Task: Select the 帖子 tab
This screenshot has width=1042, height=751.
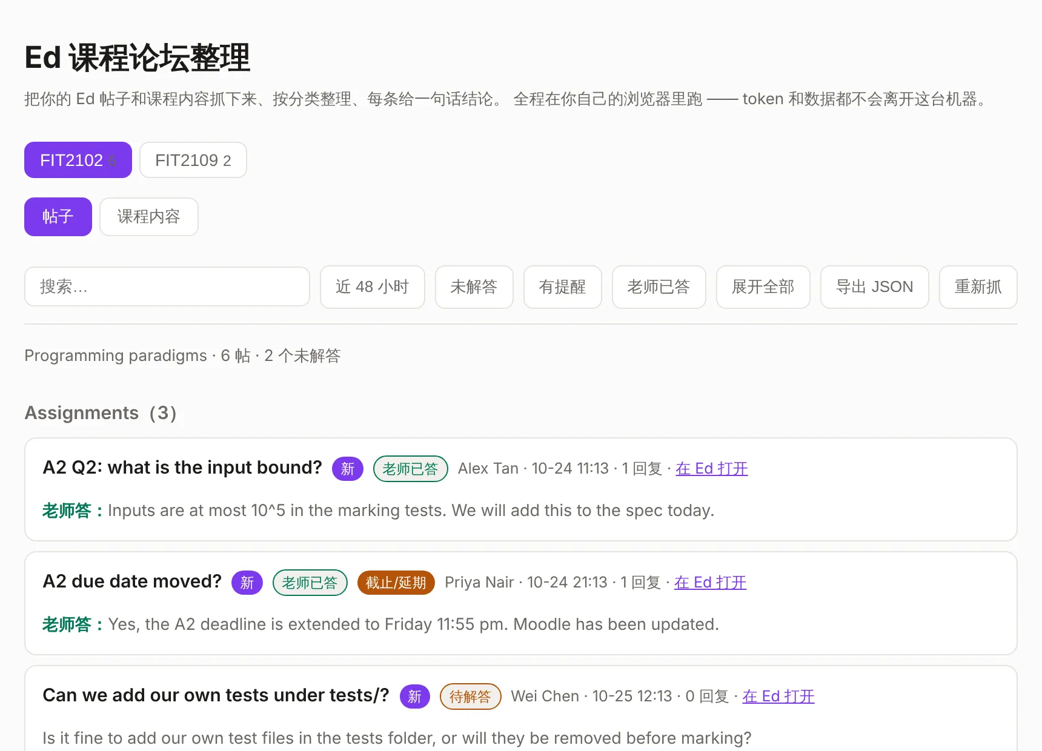Action: [58, 217]
